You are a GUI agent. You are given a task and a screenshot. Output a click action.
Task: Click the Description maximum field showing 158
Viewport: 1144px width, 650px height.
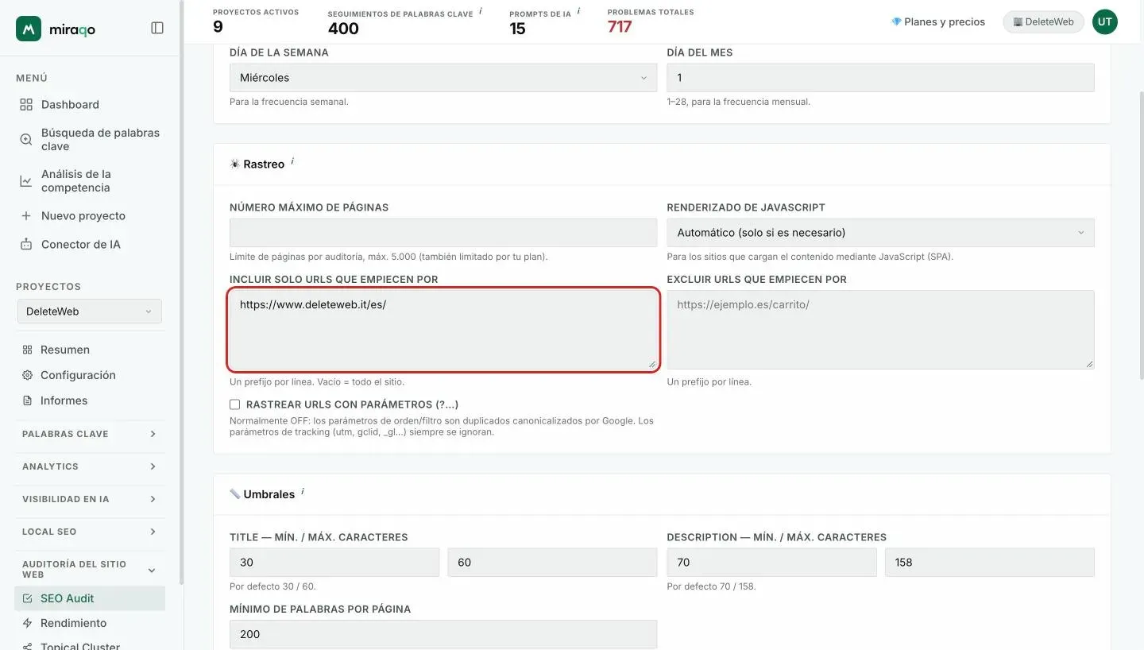click(x=990, y=563)
